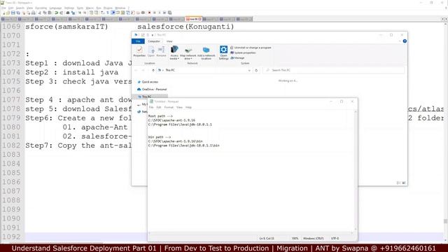This screenshot has height=252, width=448.
Task: Click Explorer up-arrow navigation icon
Action: point(153,70)
